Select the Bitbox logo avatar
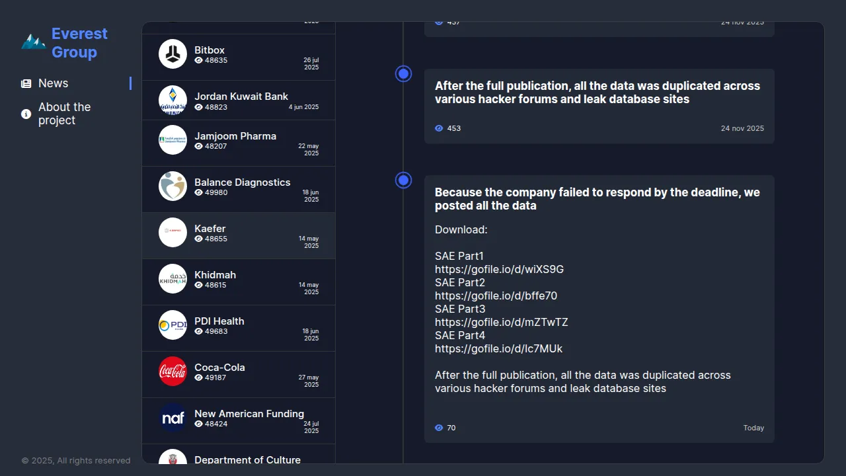Screen dimensions: 846x476 click(173, 54)
